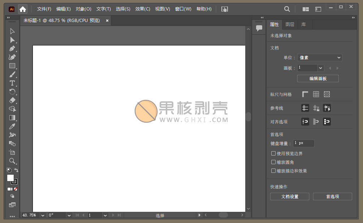
Task: Open the Arrange Documents icon
Action: pos(306,9)
